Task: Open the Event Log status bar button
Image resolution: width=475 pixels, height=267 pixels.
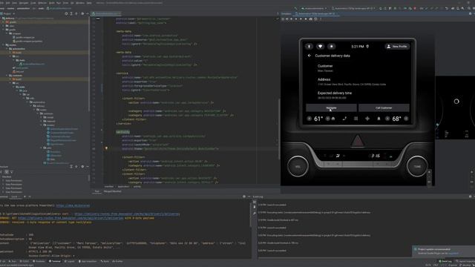Action: (x=445, y=261)
